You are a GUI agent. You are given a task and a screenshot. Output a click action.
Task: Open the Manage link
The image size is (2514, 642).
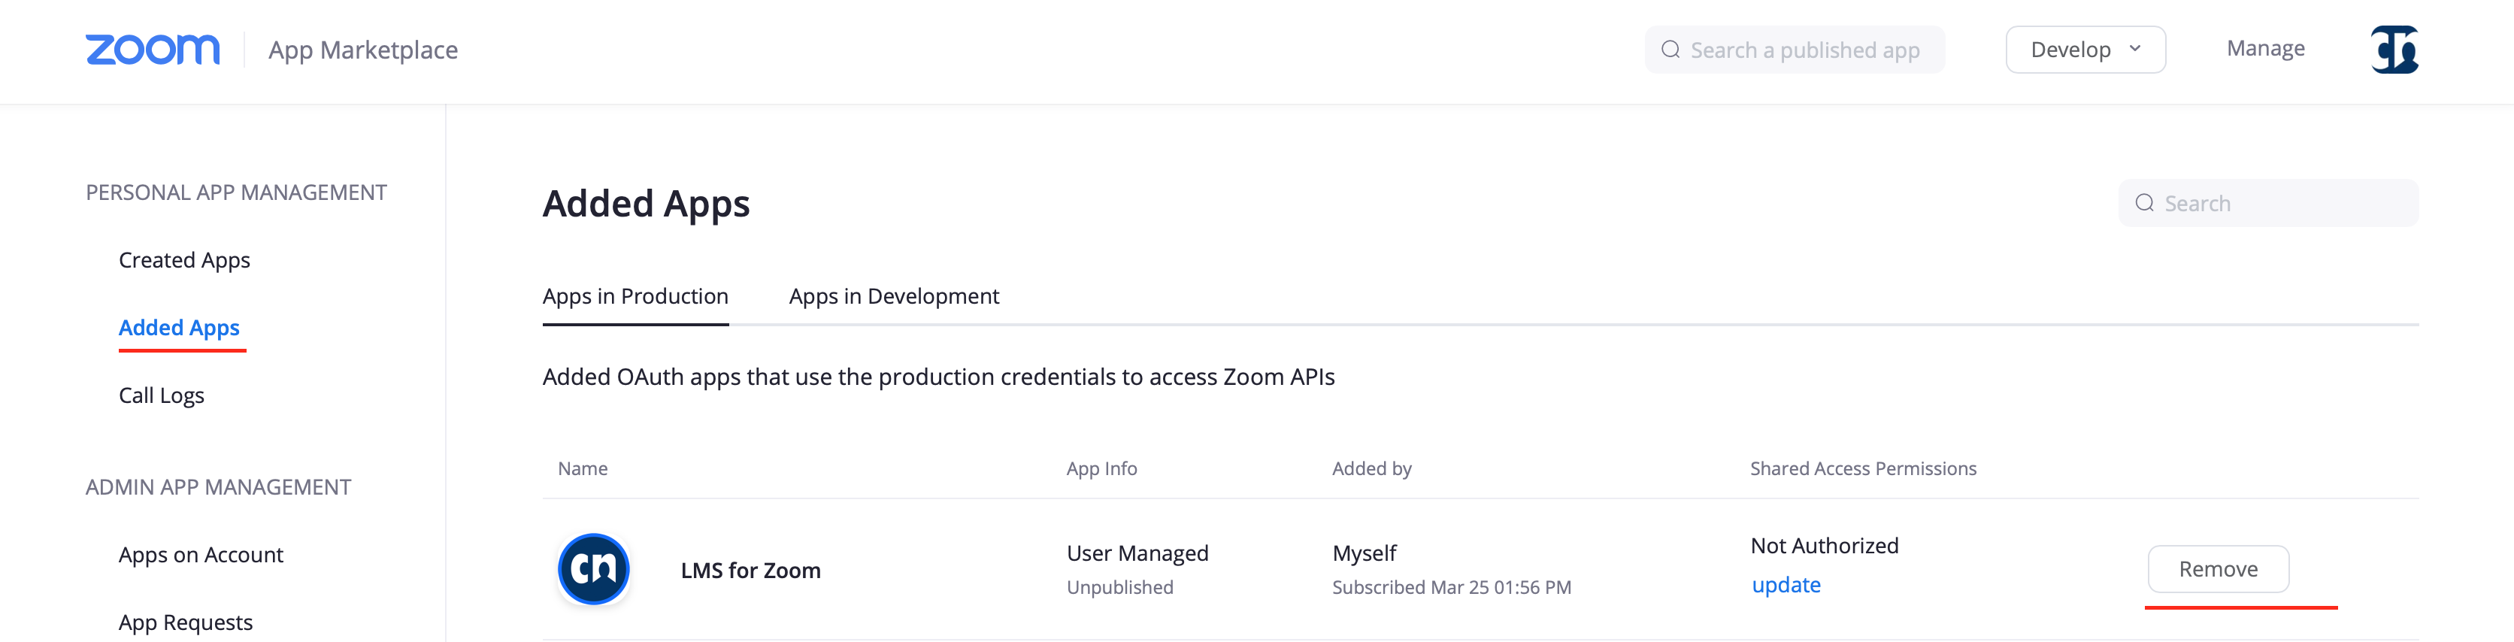2265,49
